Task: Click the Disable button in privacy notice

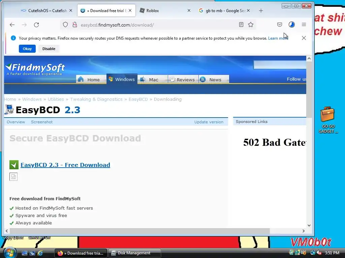Action: coord(49,49)
